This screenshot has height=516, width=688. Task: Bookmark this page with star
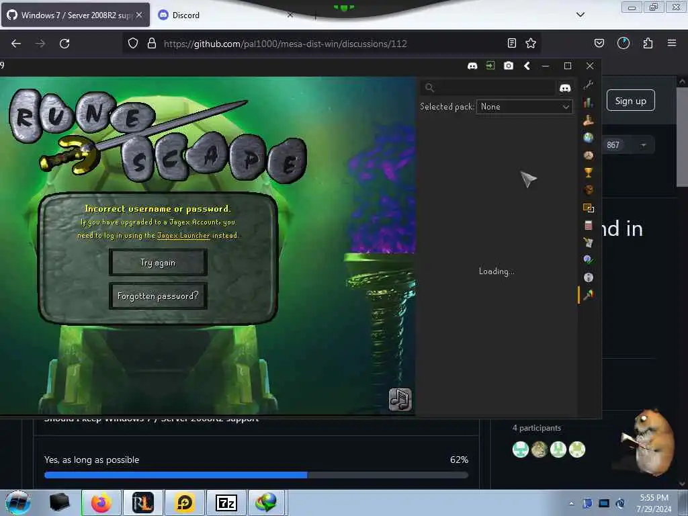point(531,43)
